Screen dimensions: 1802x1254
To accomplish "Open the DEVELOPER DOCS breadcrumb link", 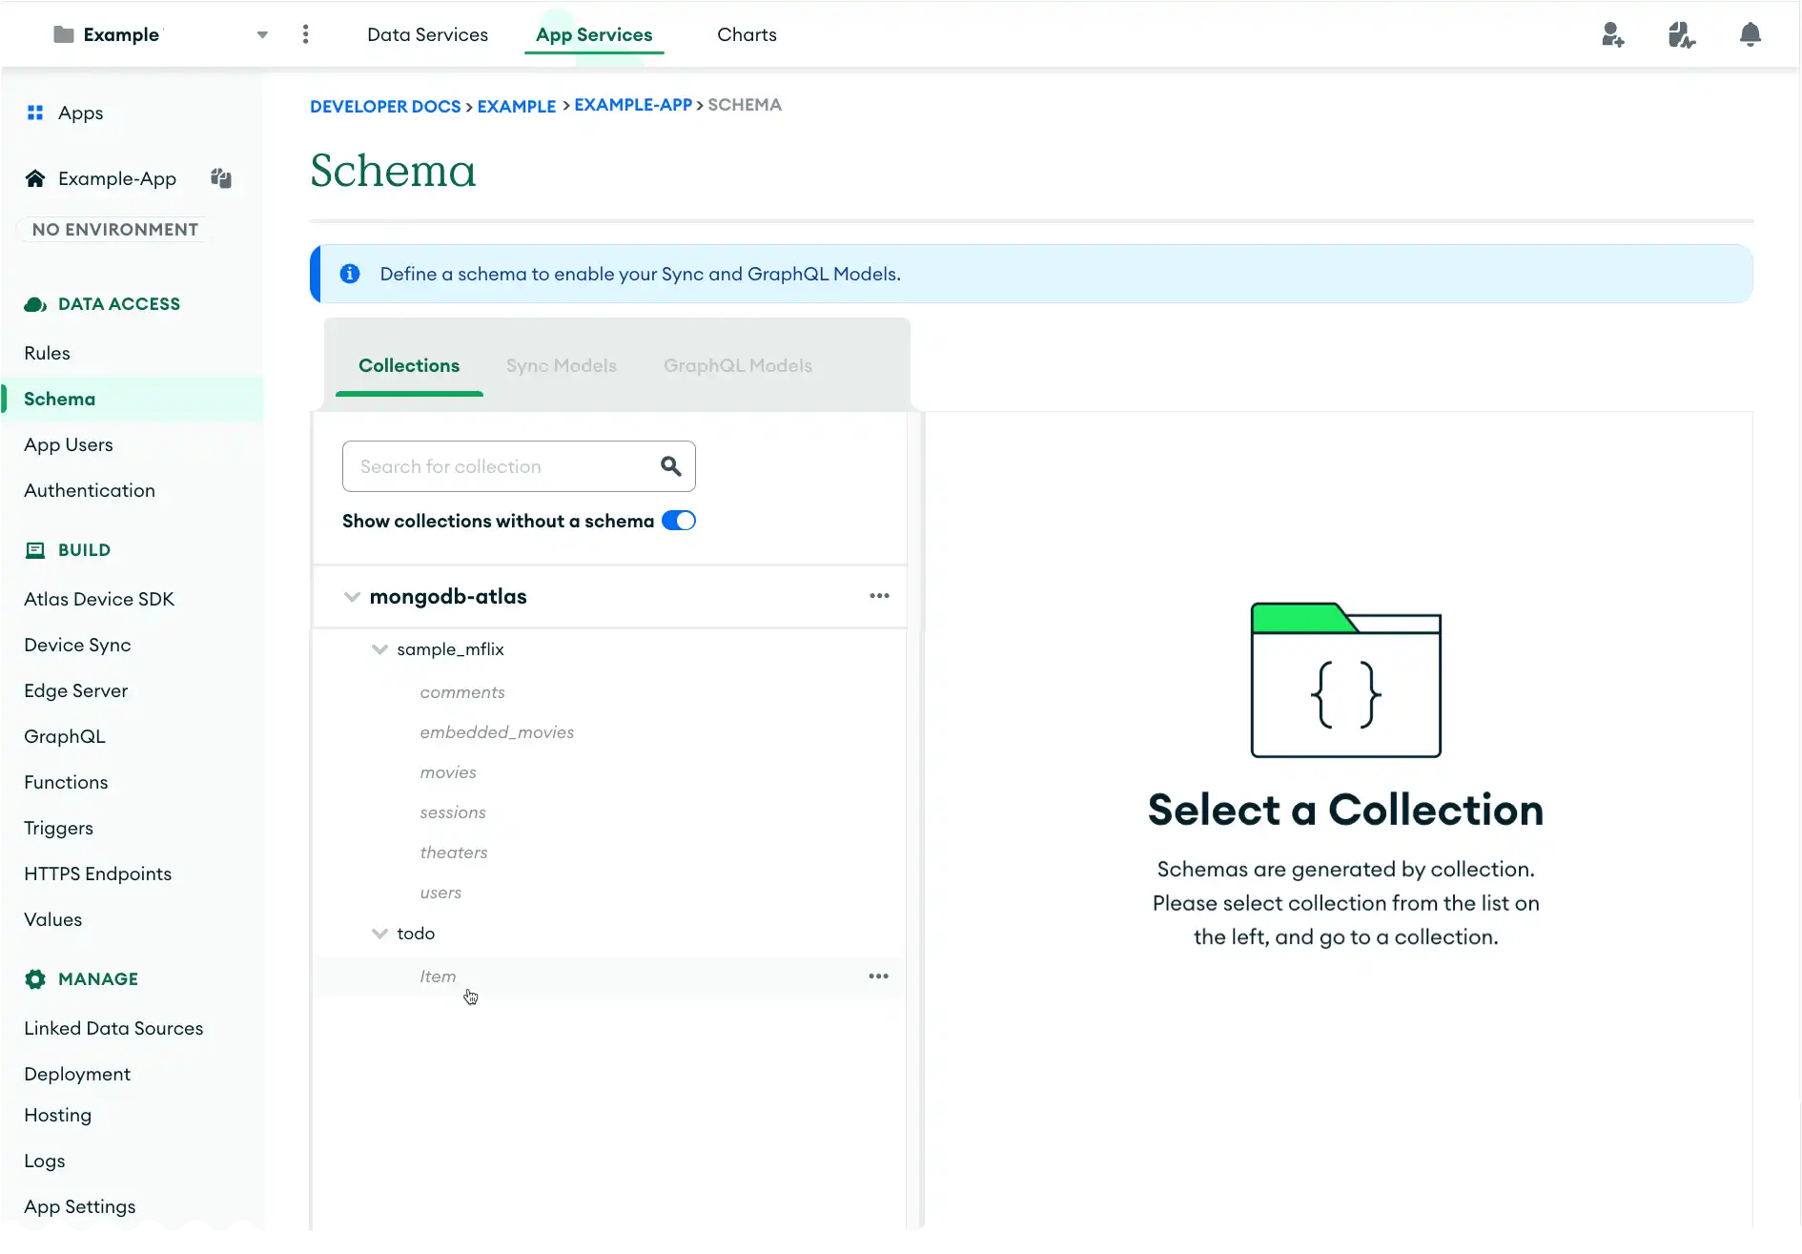I will 385,106.
